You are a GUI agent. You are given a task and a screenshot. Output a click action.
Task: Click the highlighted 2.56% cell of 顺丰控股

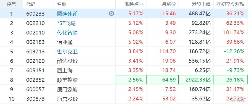click(x=131, y=80)
